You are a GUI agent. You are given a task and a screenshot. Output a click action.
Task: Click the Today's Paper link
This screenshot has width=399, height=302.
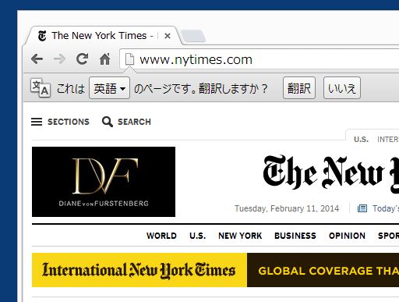tap(386, 208)
